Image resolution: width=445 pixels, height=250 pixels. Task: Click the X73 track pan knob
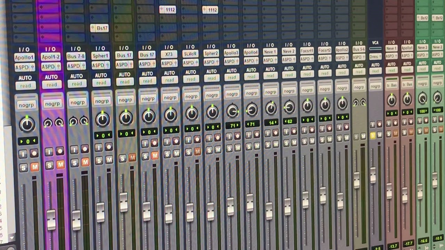coord(170,115)
